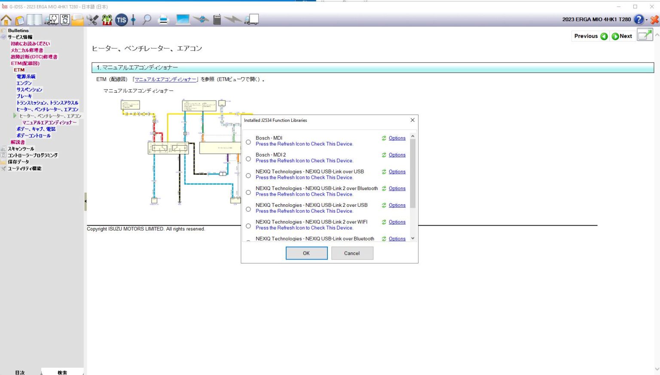This screenshot has width=660, height=375.
Task: Click the Home toolbar icon
Action: pyautogui.click(x=6, y=19)
